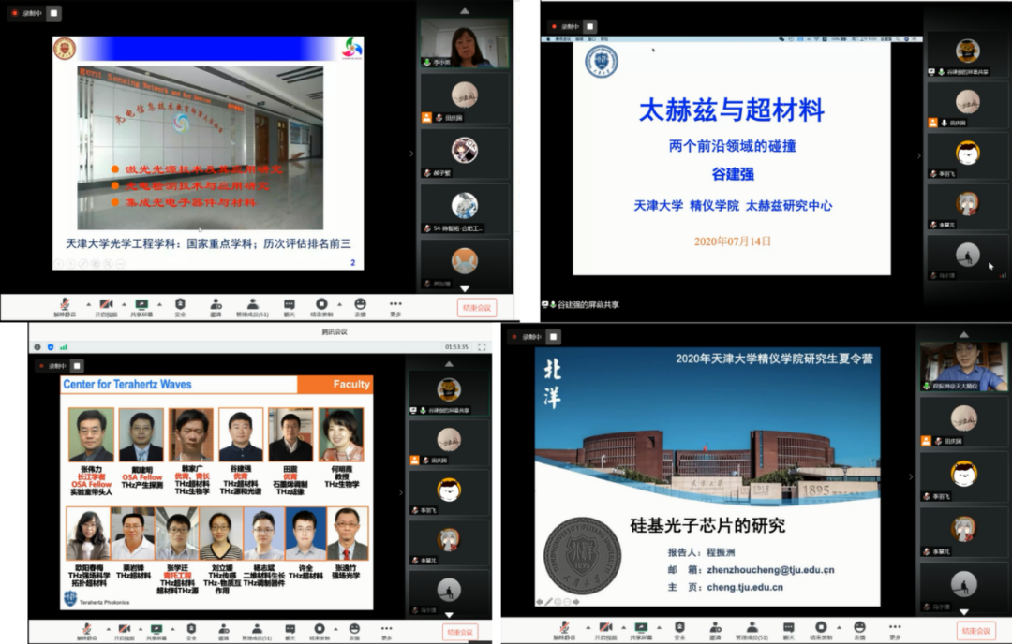Stop recording button in bottom-right window toolbar

coord(821,630)
